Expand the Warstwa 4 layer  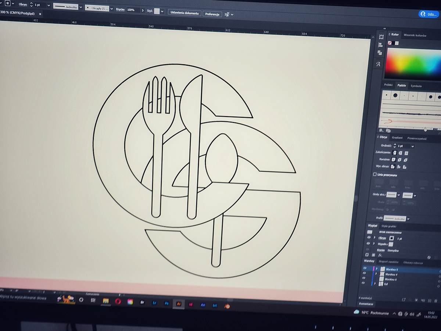coord(376,274)
